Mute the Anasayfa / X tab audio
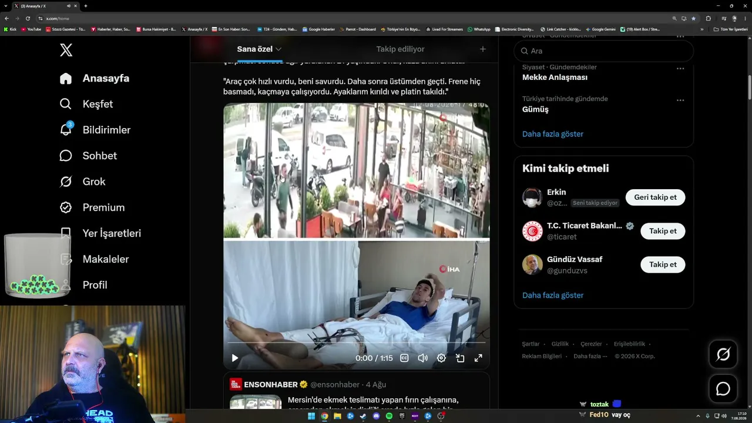 coord(69,6)
